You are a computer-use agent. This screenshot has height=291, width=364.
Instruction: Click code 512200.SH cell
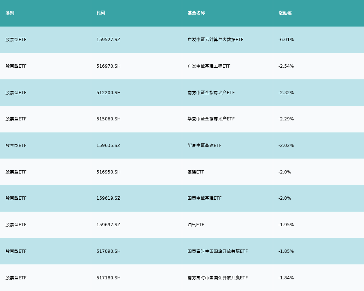108,93
